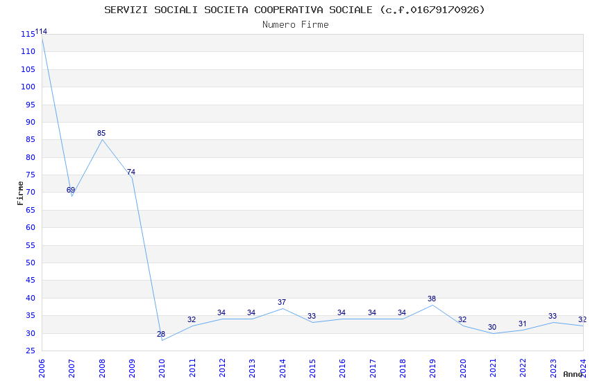Click the y-axis value 110
Viewport: 590px width, 381px height.
[x=28, y=51]
